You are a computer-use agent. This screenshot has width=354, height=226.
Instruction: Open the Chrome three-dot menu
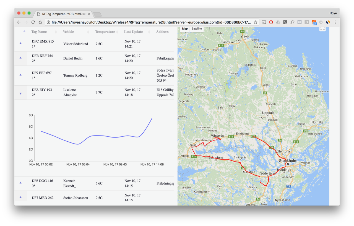click(x=335, y=22)
